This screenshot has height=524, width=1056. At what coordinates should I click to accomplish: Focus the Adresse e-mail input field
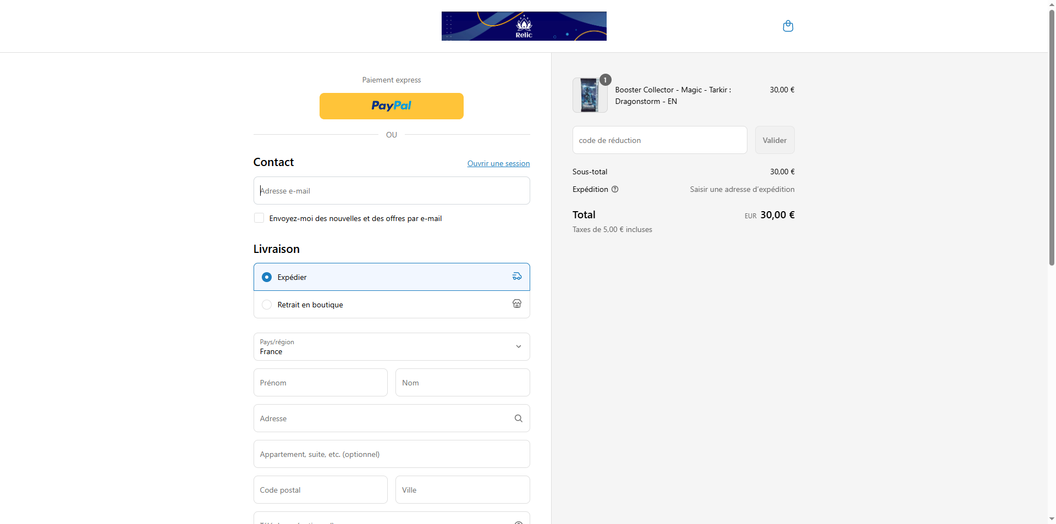391,191
